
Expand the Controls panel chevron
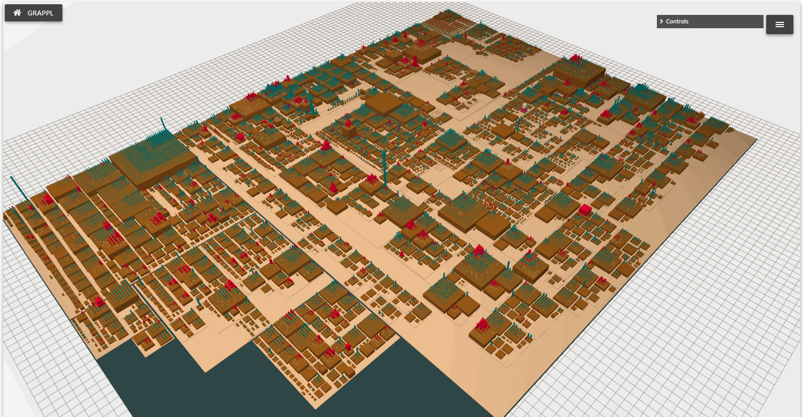click(x=661, y=22)
